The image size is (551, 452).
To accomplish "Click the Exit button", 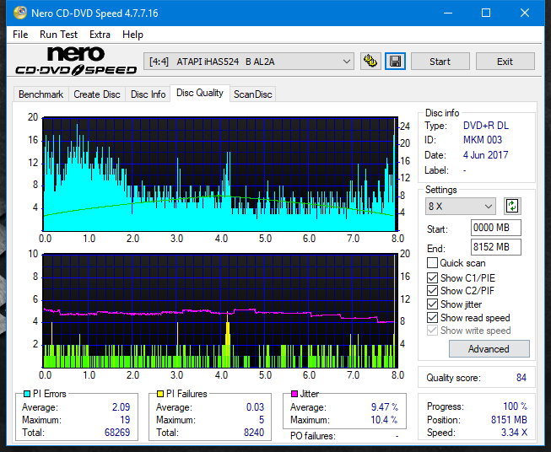I will (505, 62).
